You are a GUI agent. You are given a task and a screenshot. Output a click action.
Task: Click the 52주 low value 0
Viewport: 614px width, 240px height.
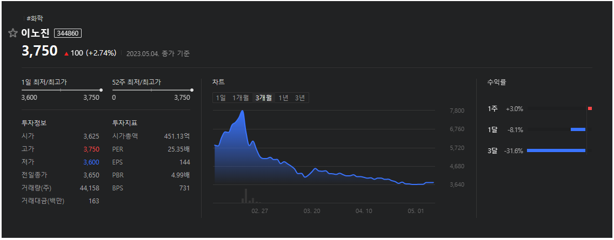[x=115, y=97]
